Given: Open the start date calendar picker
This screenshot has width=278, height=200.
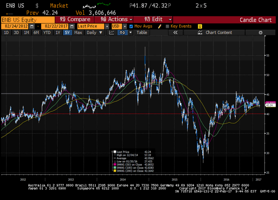Looking at the screenshot, I should point(32,26).
